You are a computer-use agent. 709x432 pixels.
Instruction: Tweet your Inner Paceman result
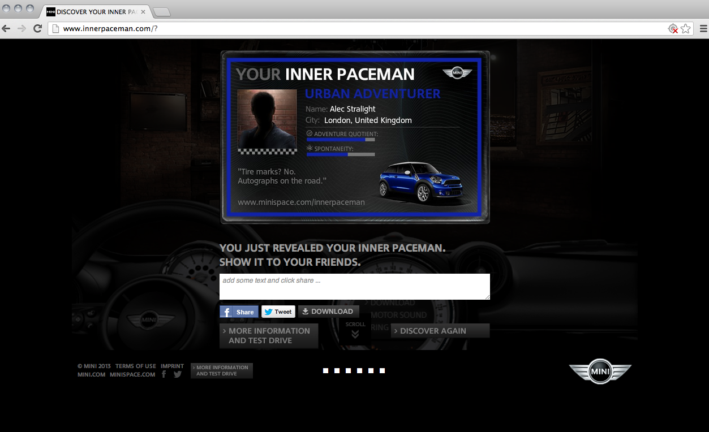[x=278, y=312]
